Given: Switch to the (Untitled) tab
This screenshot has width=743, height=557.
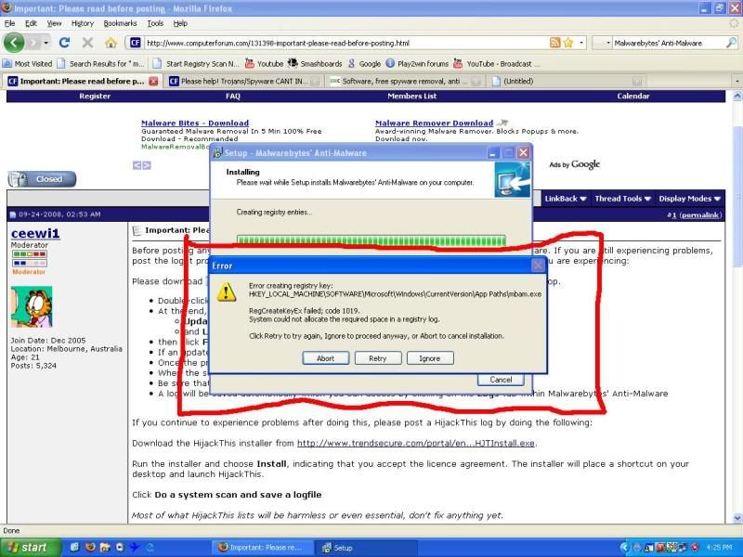Looking at the screenshot, I should click(567, 81).
